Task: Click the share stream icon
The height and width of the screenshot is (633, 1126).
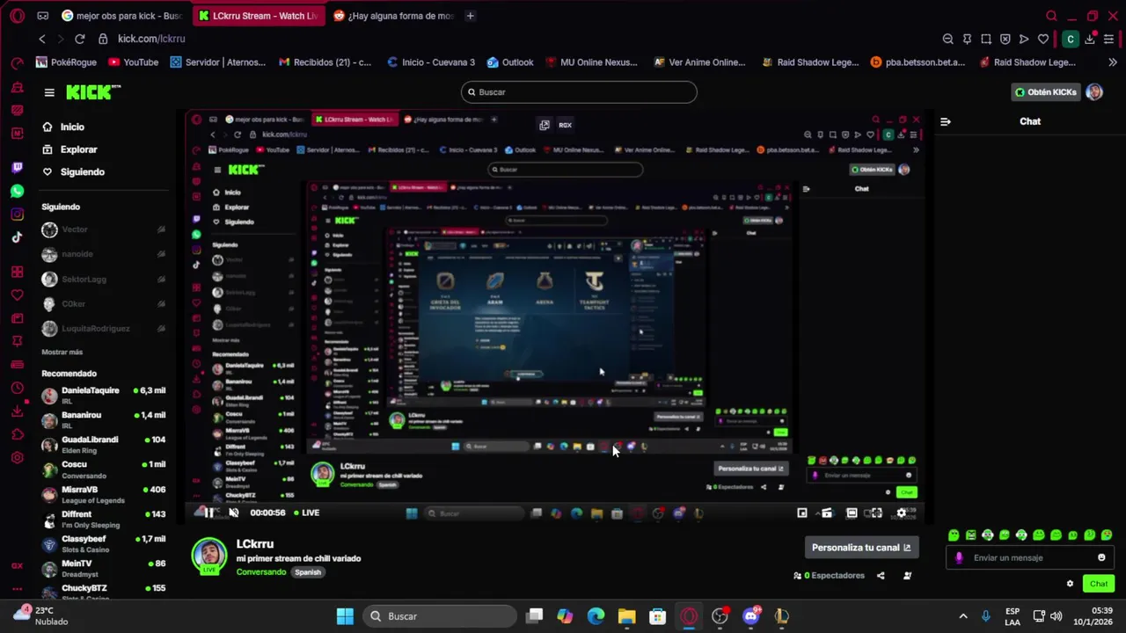Action: tap(881, 576)
